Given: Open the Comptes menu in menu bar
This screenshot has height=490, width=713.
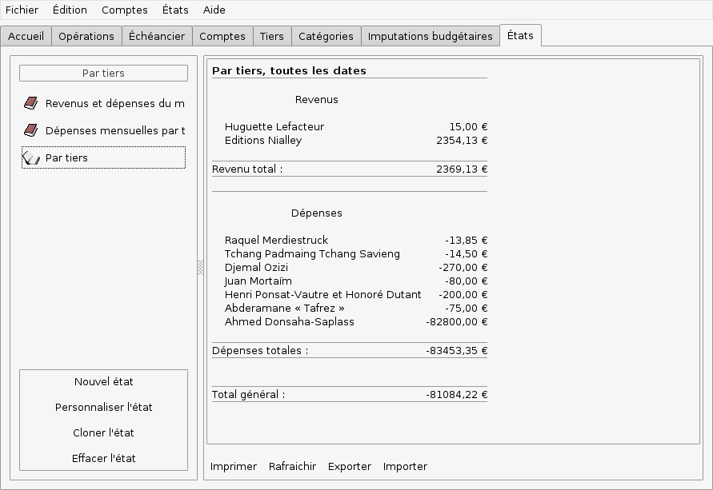Looking at the screenshot, I should 124,10.
